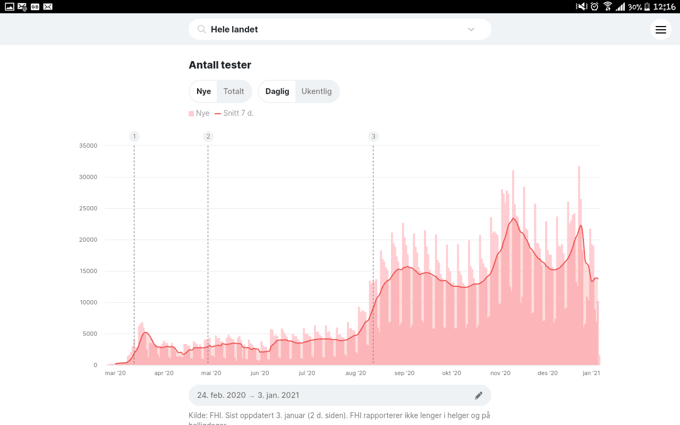The height and width of the screenshot is (425, 680).
Task: Switch to Ukentlig weekly view
Action: coord(317,91)
